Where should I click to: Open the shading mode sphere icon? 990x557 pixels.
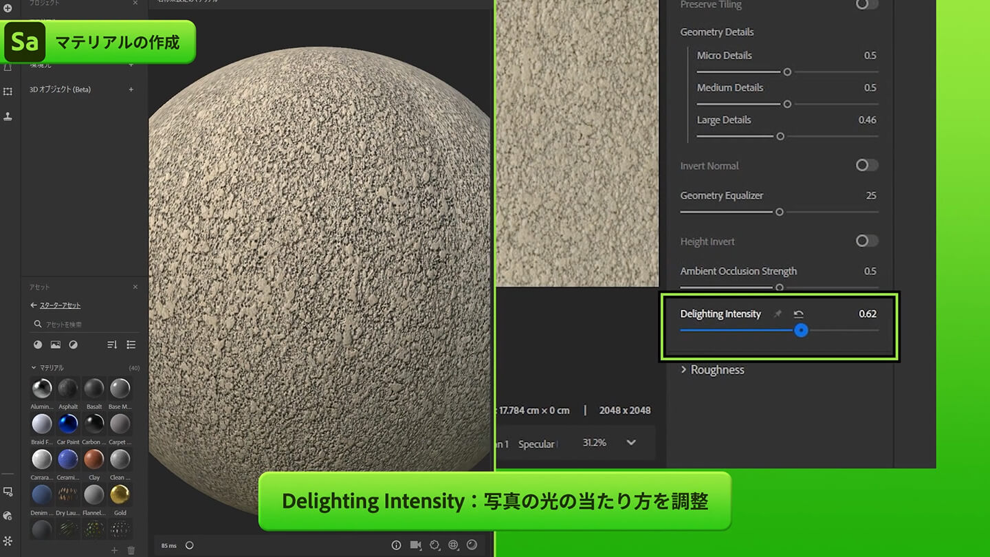(472, 545)
